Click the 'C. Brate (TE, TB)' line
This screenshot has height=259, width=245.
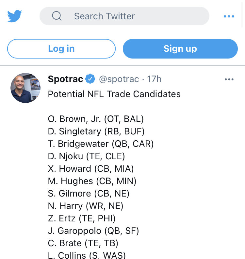pyautogui.click(x=83, y=243)
